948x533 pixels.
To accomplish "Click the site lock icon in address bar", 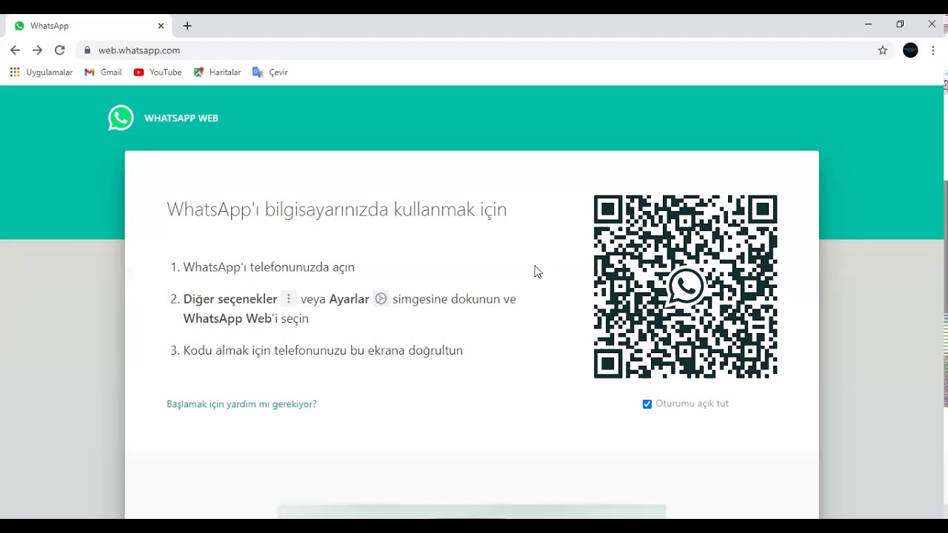I will click(x=87, y=50).
